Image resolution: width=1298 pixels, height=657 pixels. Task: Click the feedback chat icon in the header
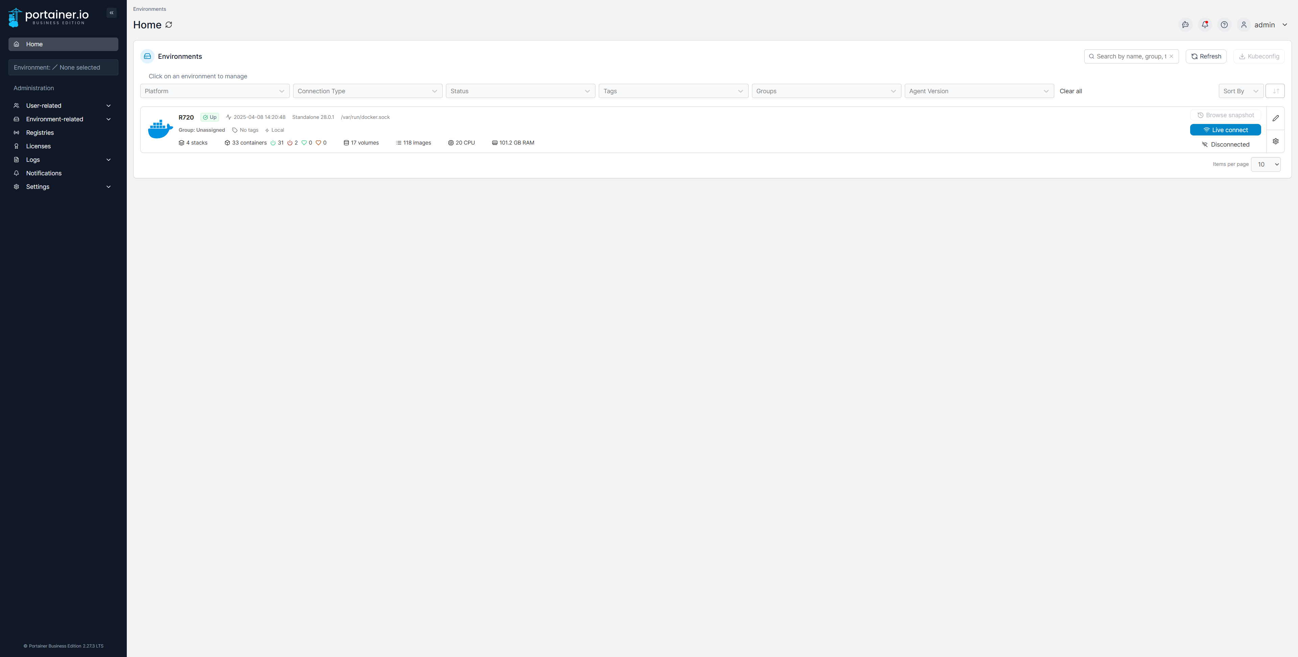[1185, 25]
